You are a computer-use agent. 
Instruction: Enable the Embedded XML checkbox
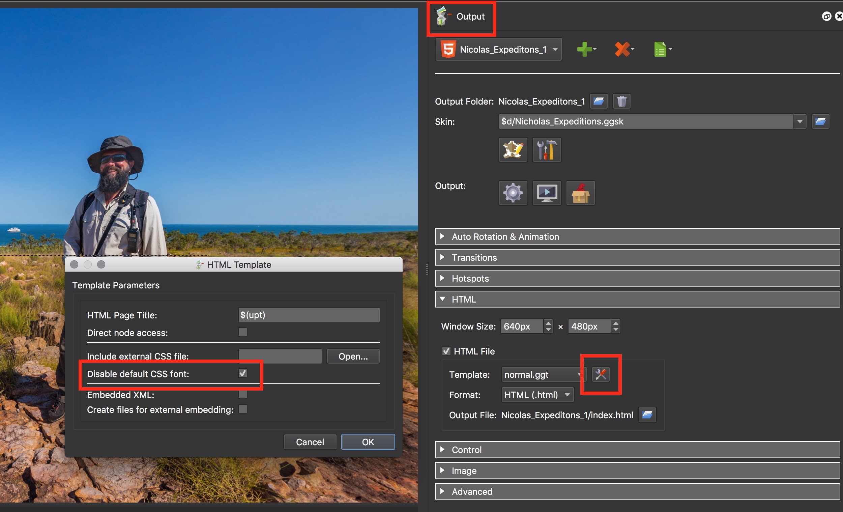coord(242,394)
